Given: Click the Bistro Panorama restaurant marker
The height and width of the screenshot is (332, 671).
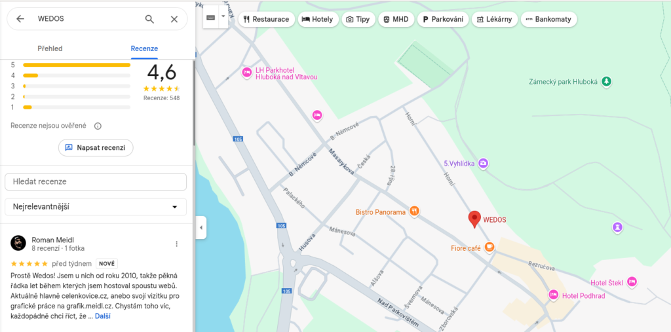Looking at the screenshot, I should coord(414,211).
